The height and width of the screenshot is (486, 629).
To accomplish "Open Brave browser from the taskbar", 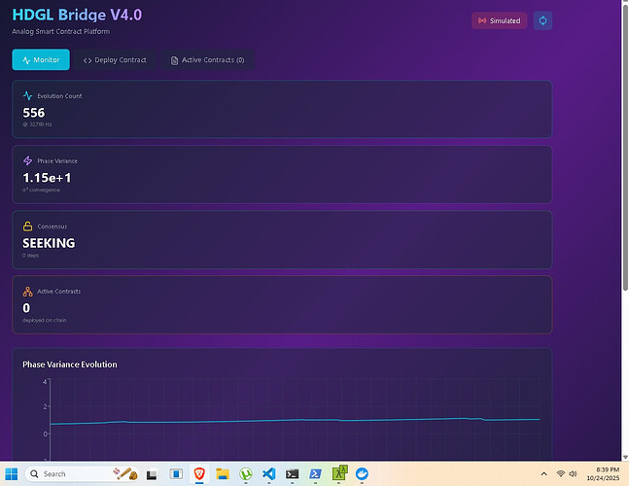I will 200,473.
